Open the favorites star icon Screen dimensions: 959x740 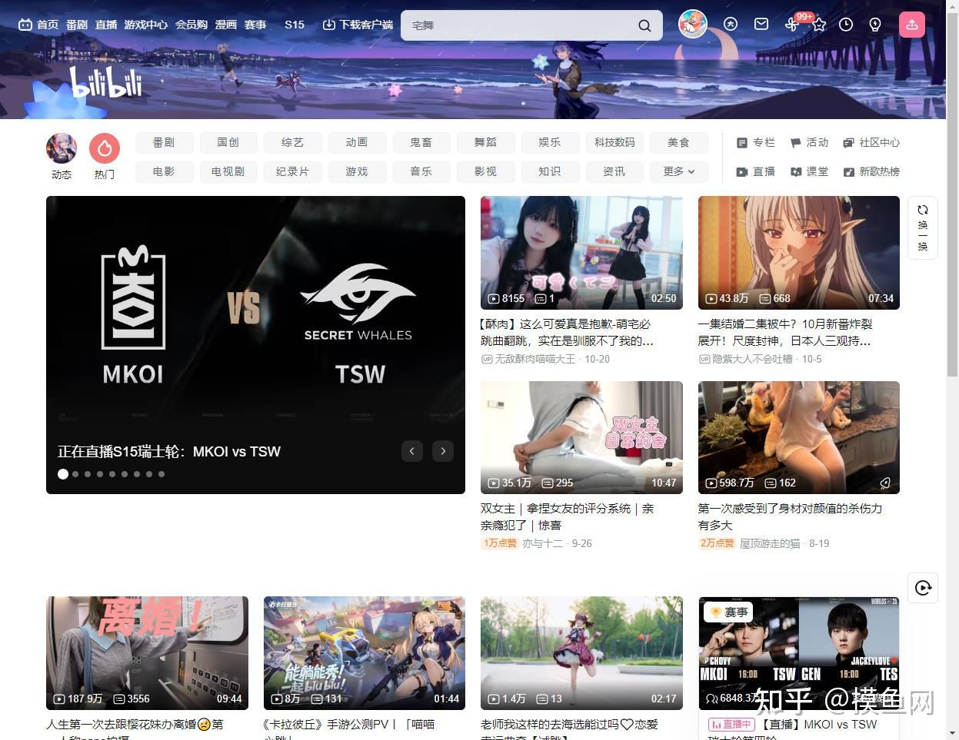[x=818, y=24]
